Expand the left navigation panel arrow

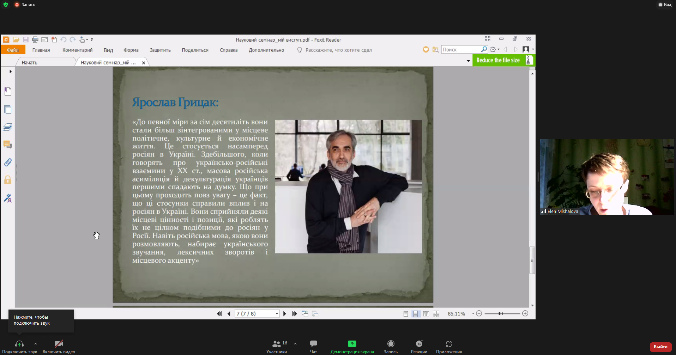[10, 72]
